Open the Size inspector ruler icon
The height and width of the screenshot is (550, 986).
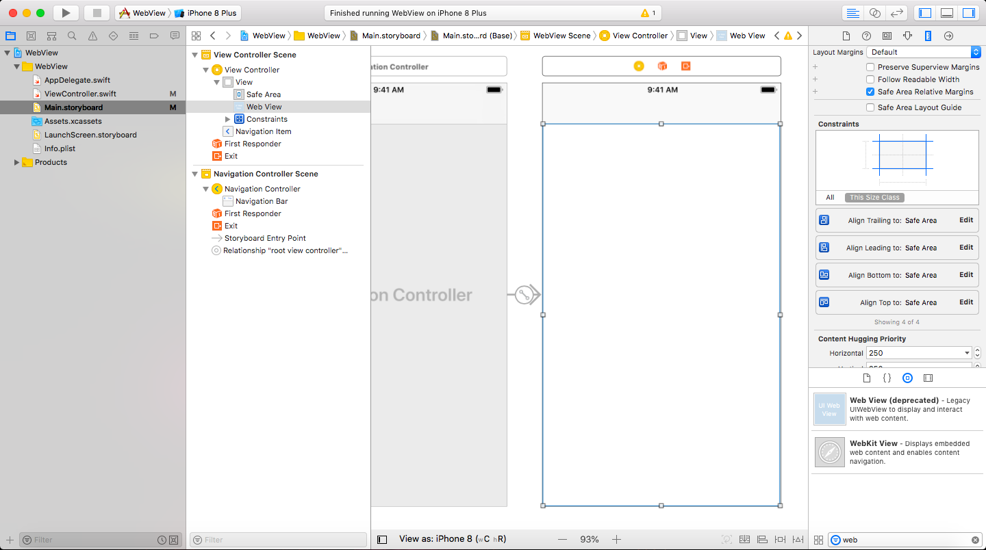pos(928,36)
